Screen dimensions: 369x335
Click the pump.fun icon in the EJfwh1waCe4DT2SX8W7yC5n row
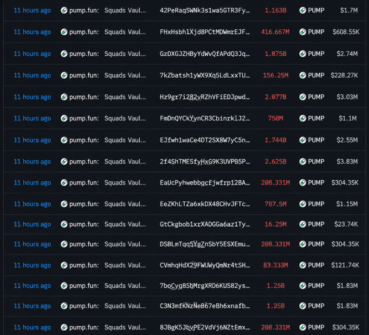coord(64,140)
